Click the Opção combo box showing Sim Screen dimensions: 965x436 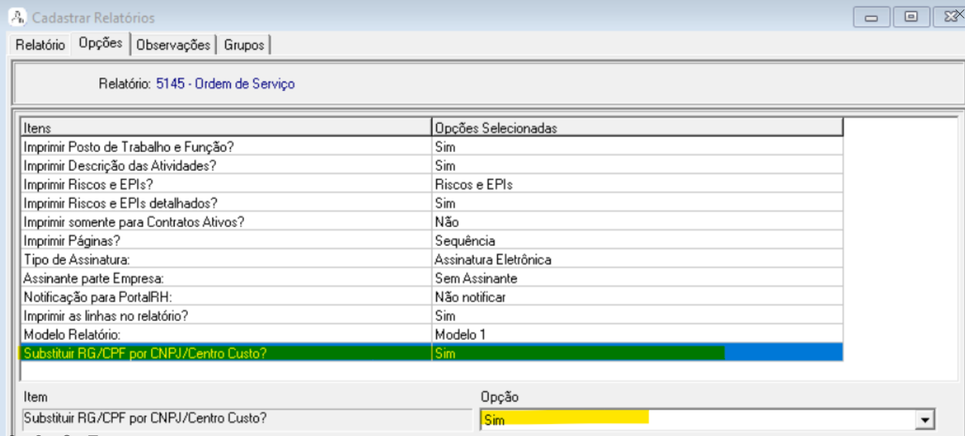[x=698, y=419]
